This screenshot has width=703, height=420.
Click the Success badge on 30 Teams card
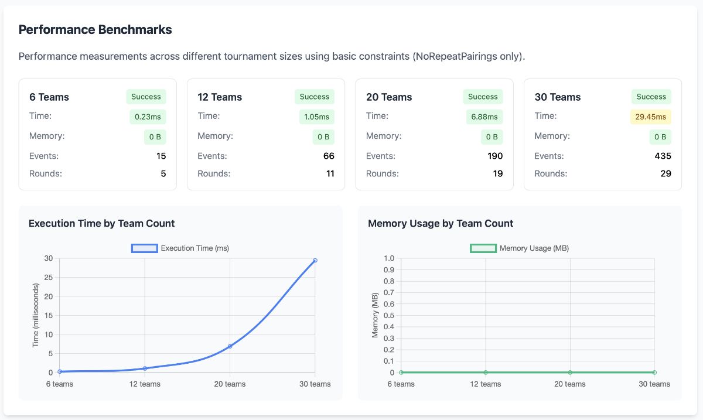[651, 97]
